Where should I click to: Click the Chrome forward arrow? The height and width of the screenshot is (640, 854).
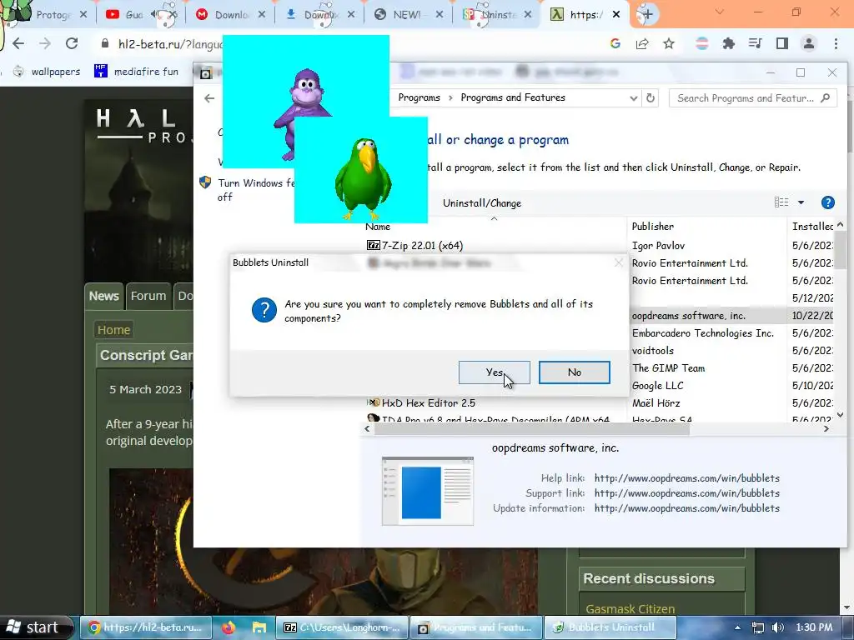[x=45, y=43]
